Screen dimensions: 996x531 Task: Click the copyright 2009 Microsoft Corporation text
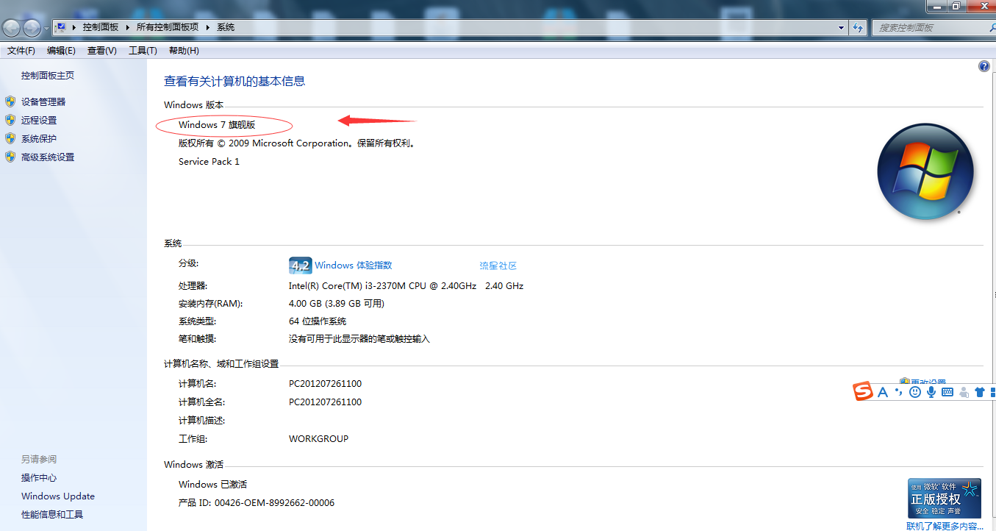tap(298, 143)
